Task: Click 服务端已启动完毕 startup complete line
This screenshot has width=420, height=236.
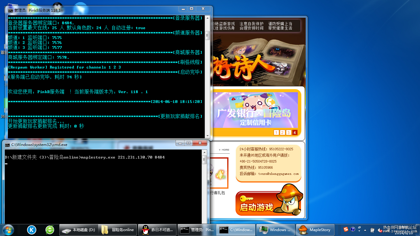Action: tap(45, 77)
